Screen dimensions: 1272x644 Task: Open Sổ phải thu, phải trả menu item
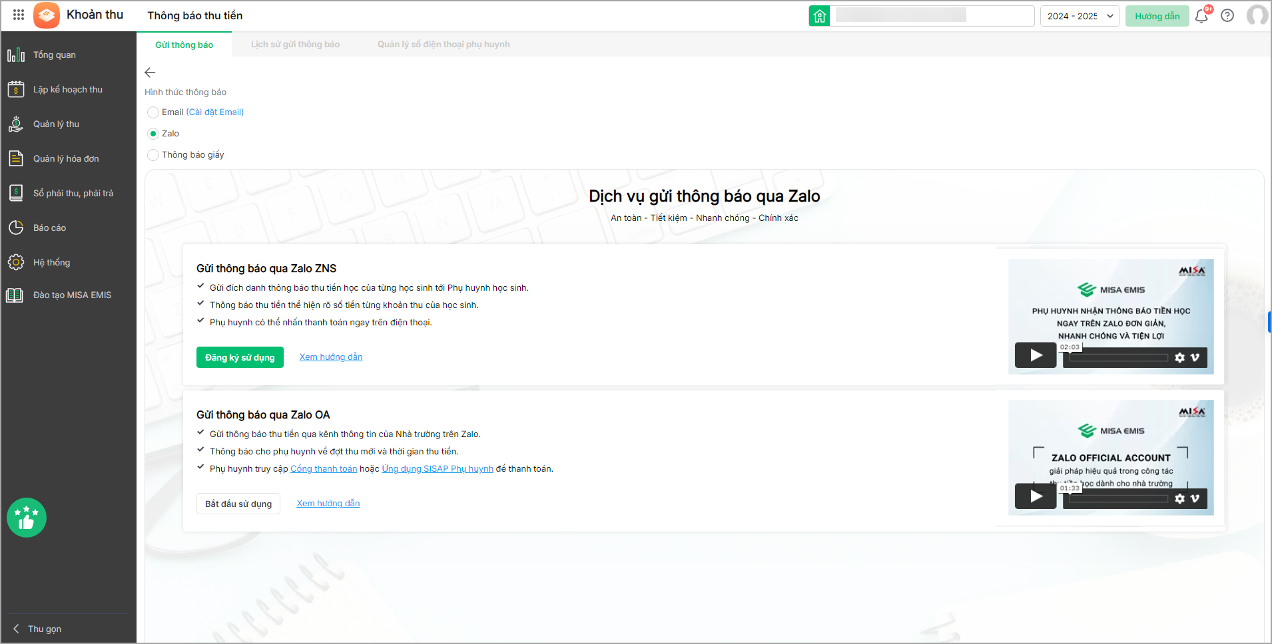[x=73, y=193]
